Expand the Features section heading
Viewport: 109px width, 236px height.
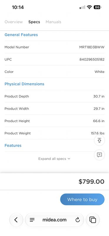point(13,145)
